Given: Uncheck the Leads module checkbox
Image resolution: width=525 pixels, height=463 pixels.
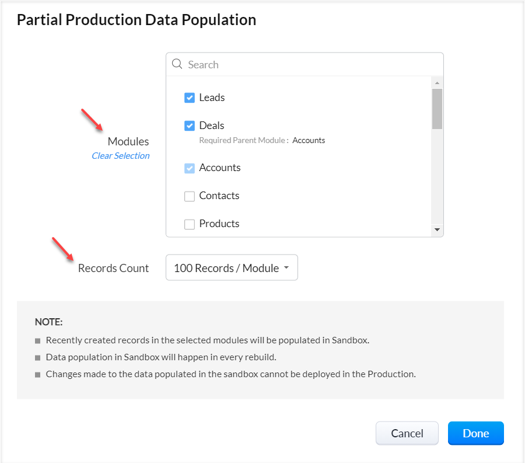Looking at the screenshot, I should coord(189,98).
